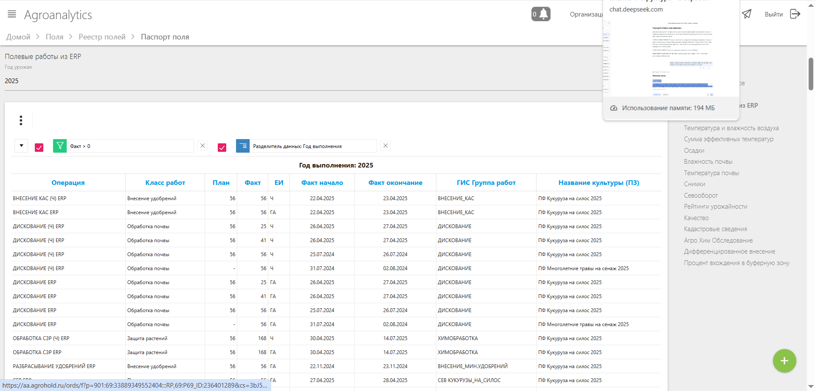Open the hamburger navigation menu
Screen dimensions: 815x391
click(12, 14)
